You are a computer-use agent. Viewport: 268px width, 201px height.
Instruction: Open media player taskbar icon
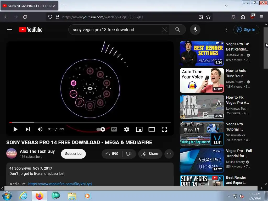coord(88,196)
